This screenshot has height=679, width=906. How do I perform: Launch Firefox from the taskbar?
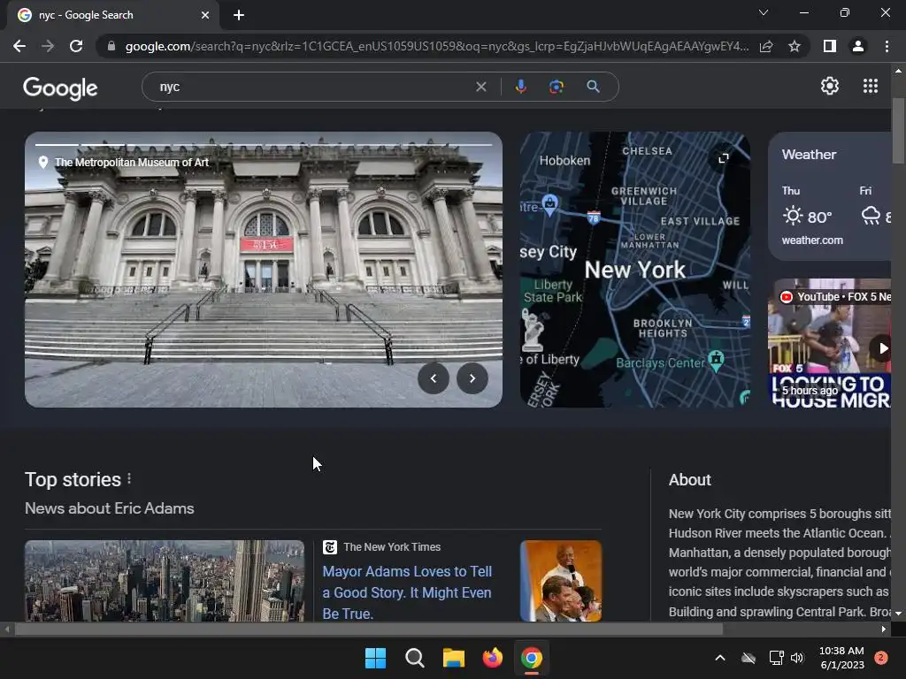point(492,658)
